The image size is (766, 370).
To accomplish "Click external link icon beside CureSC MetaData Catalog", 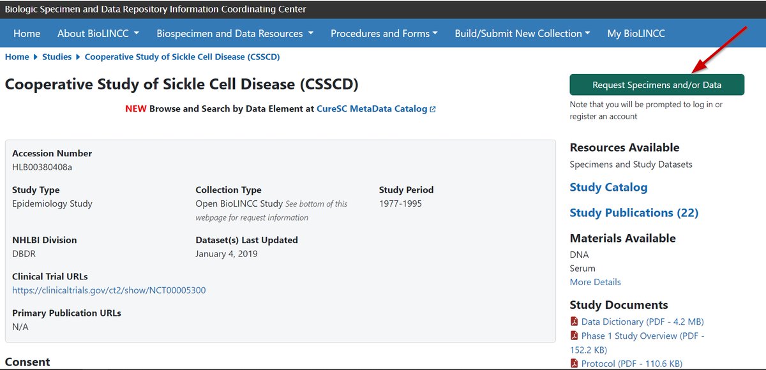I will pos(433,109).
